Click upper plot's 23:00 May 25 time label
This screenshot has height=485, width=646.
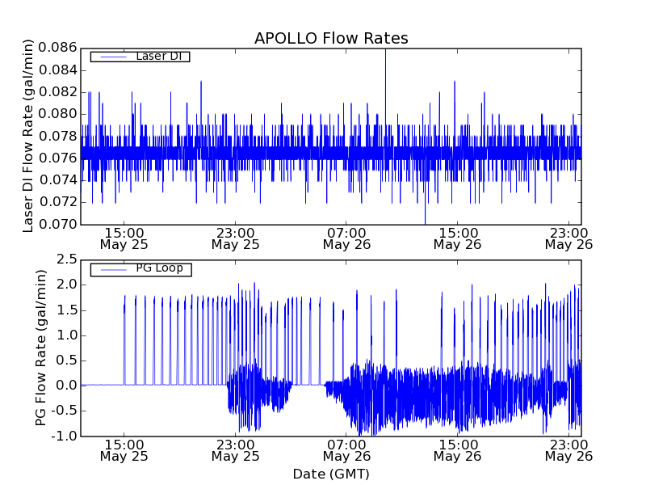pos(235,238)
